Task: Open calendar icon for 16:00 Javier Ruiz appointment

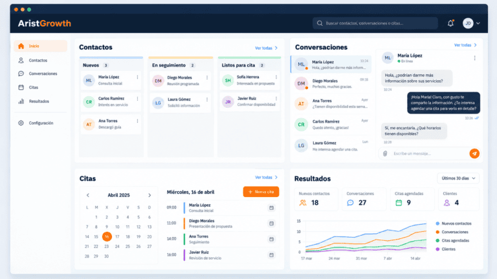Action: click(271, 255)
